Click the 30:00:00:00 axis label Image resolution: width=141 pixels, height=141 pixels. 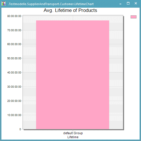14,87
